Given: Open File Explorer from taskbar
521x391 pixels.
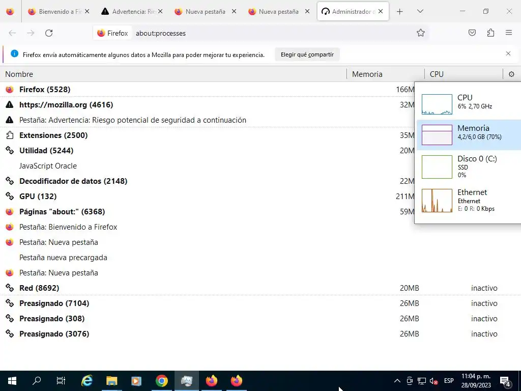Looking at the screenshot, I should pos(111,381).
